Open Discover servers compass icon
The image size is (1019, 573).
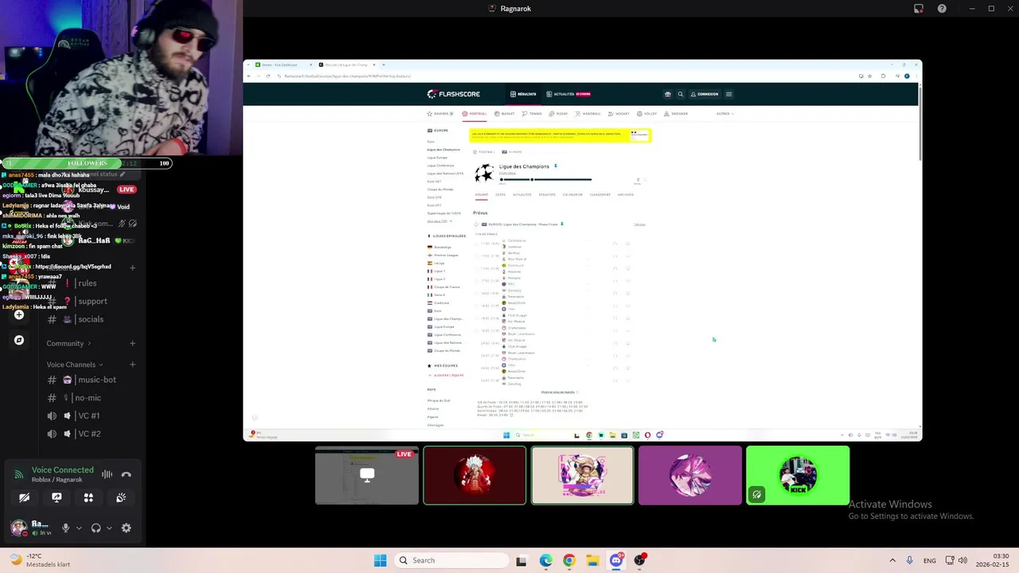19,341
